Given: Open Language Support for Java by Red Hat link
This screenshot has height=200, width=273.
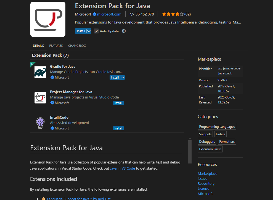Looking at the screenshot, I should [x=79, y=198].
